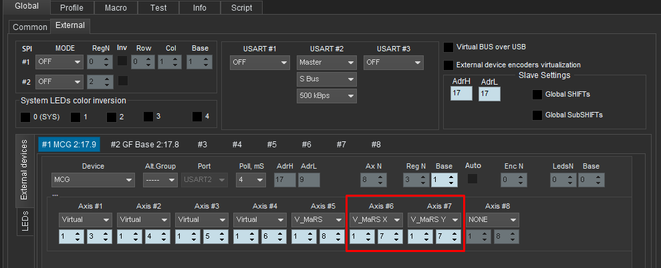Select device slot #5
Viewport: 661px width, 268px height.
(x=271, y=144)
